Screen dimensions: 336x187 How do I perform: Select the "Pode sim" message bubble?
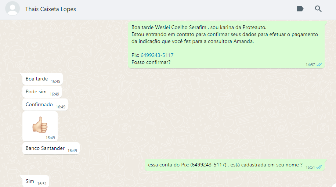click(x=42, y=92)
